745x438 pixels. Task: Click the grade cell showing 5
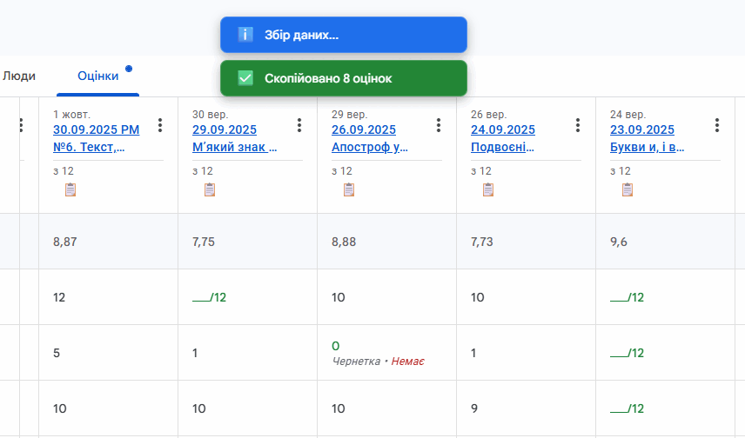[108, 353]
